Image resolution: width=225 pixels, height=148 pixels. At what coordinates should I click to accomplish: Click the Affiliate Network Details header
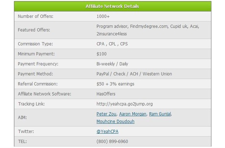pos(112,6)
